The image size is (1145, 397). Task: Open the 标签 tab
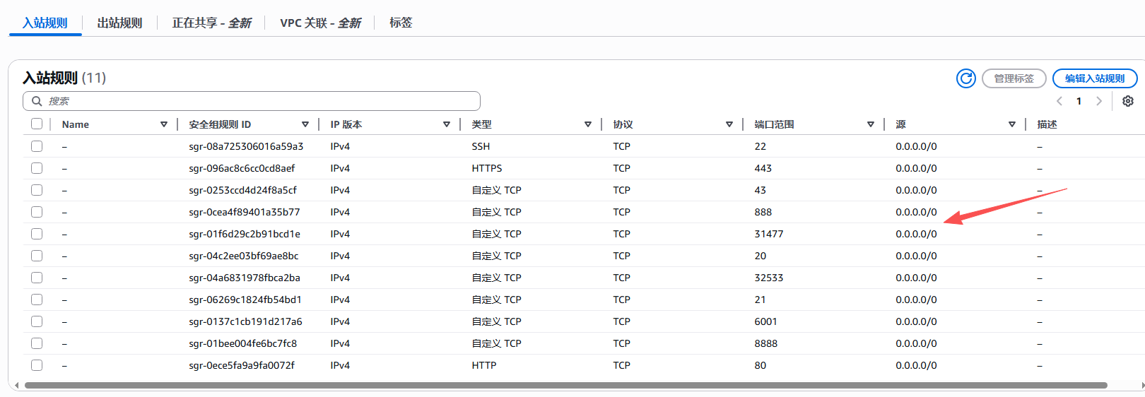point(401,23)
